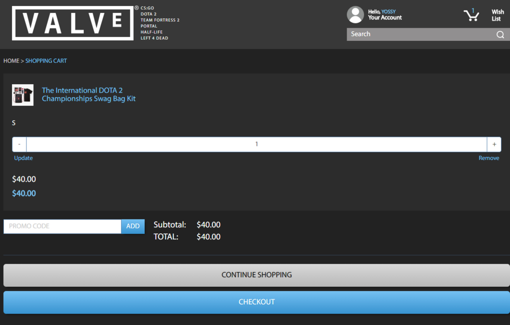The image size is (510, 325).
Task: Click the YOSSY username link
Action: click(x=388, y=12)
